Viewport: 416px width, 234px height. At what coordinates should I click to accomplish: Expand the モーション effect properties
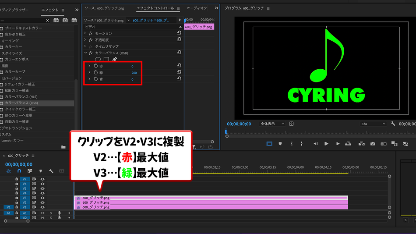85,33
